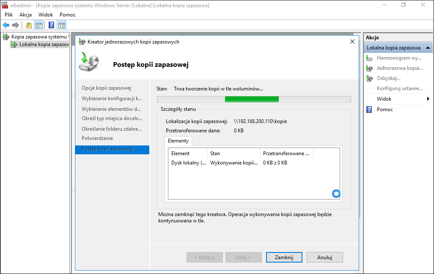Click the backup drive icon in wizard header
This screenshot has height=274, width=434.
point(89,62)
